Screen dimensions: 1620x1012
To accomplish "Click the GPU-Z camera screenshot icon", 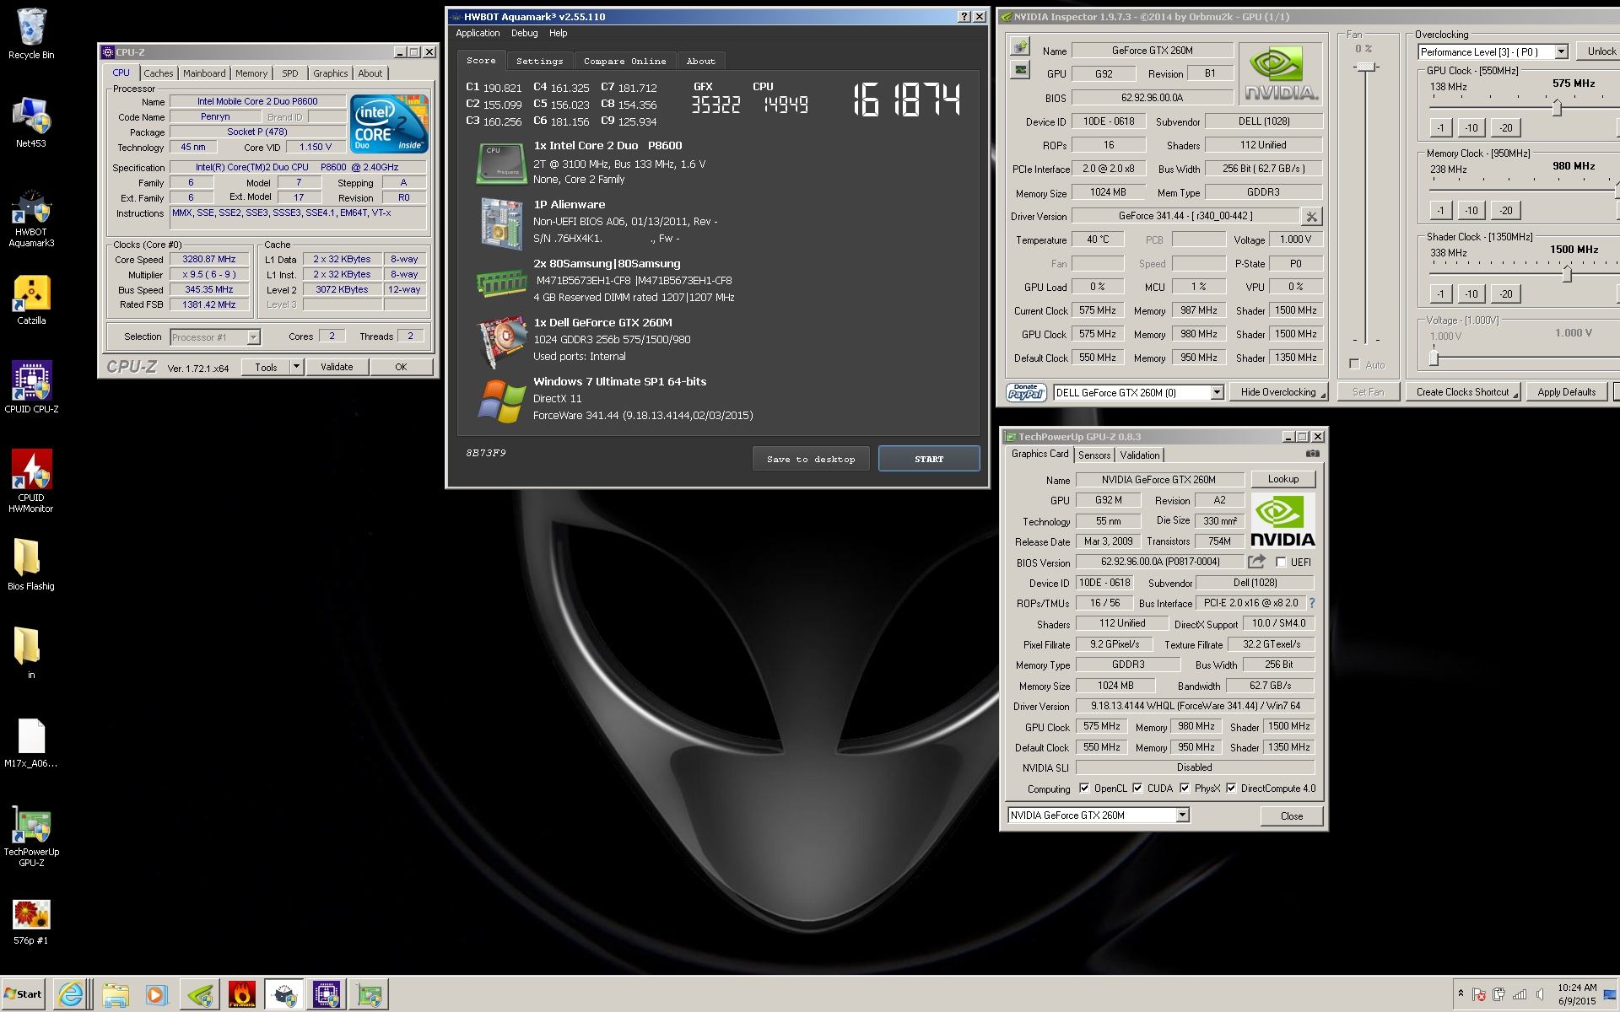I will pos(1312,454).
